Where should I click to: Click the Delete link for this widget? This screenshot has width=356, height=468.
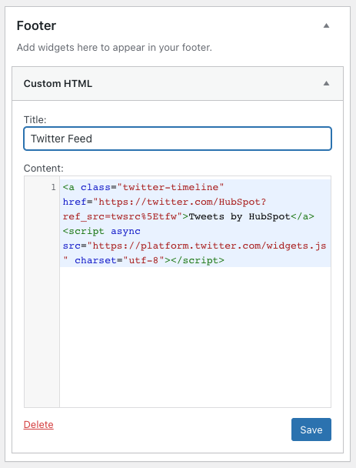pos(38,424)
